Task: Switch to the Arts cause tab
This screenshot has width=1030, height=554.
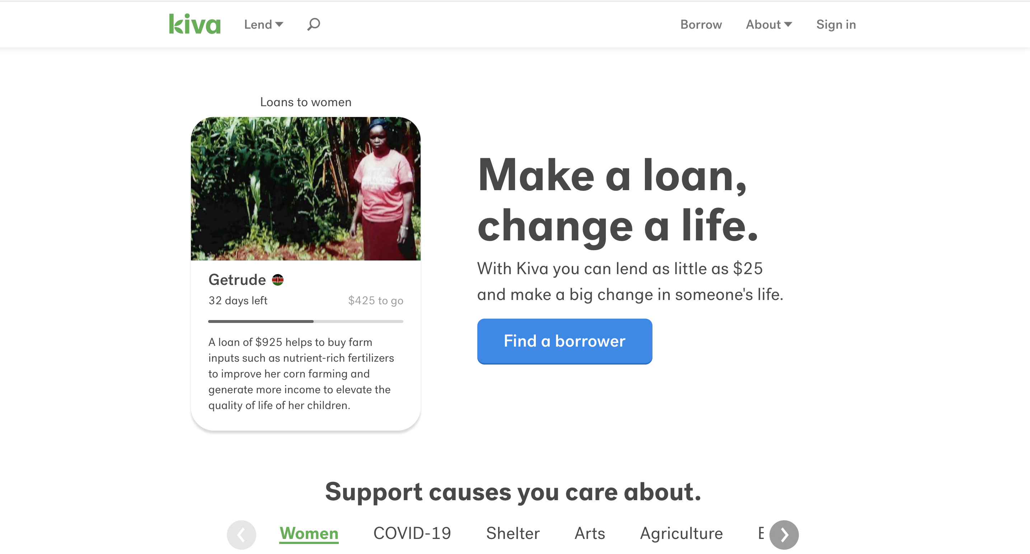Action: pos(589,533)
